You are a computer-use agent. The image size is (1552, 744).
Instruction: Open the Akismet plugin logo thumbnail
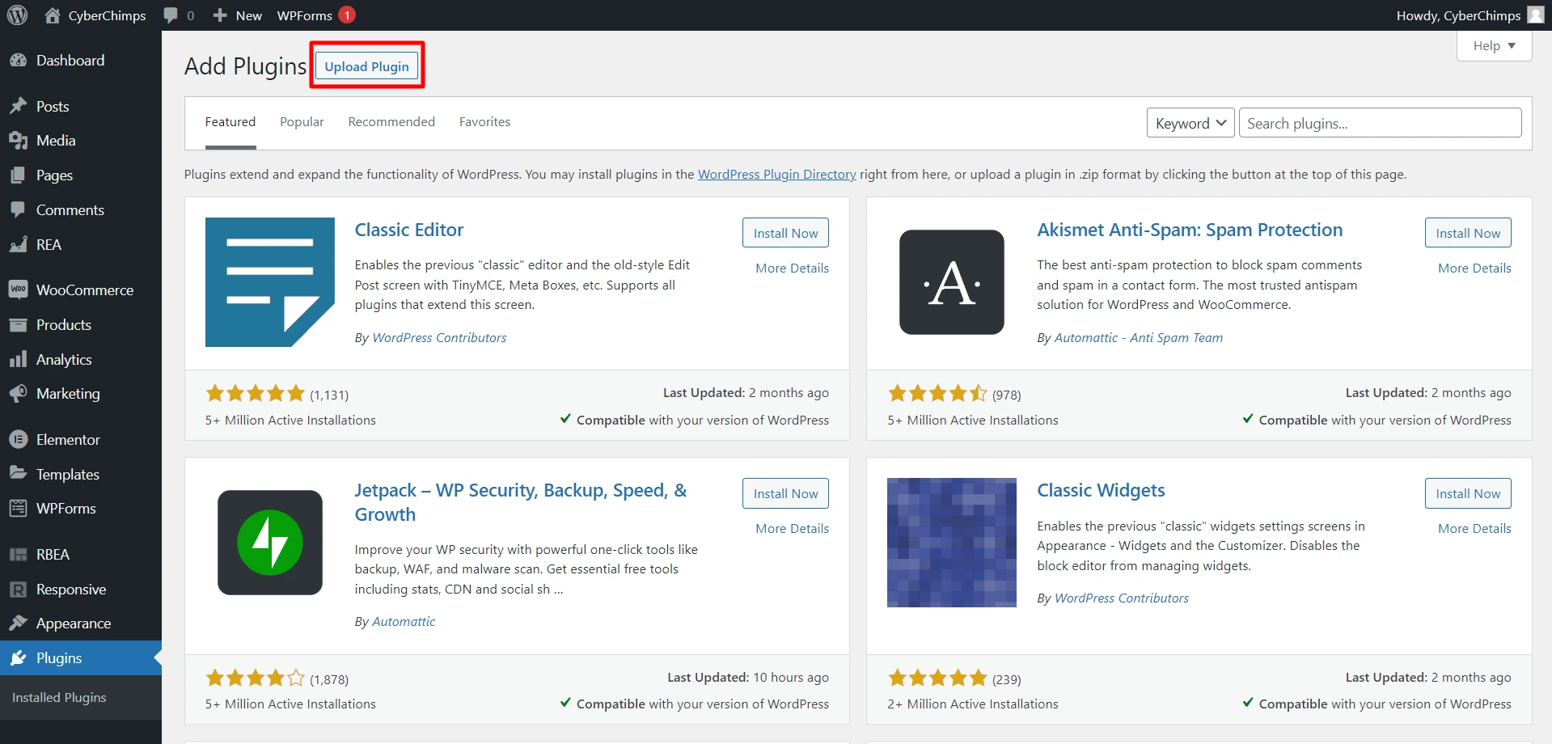[x=952, y=282]
